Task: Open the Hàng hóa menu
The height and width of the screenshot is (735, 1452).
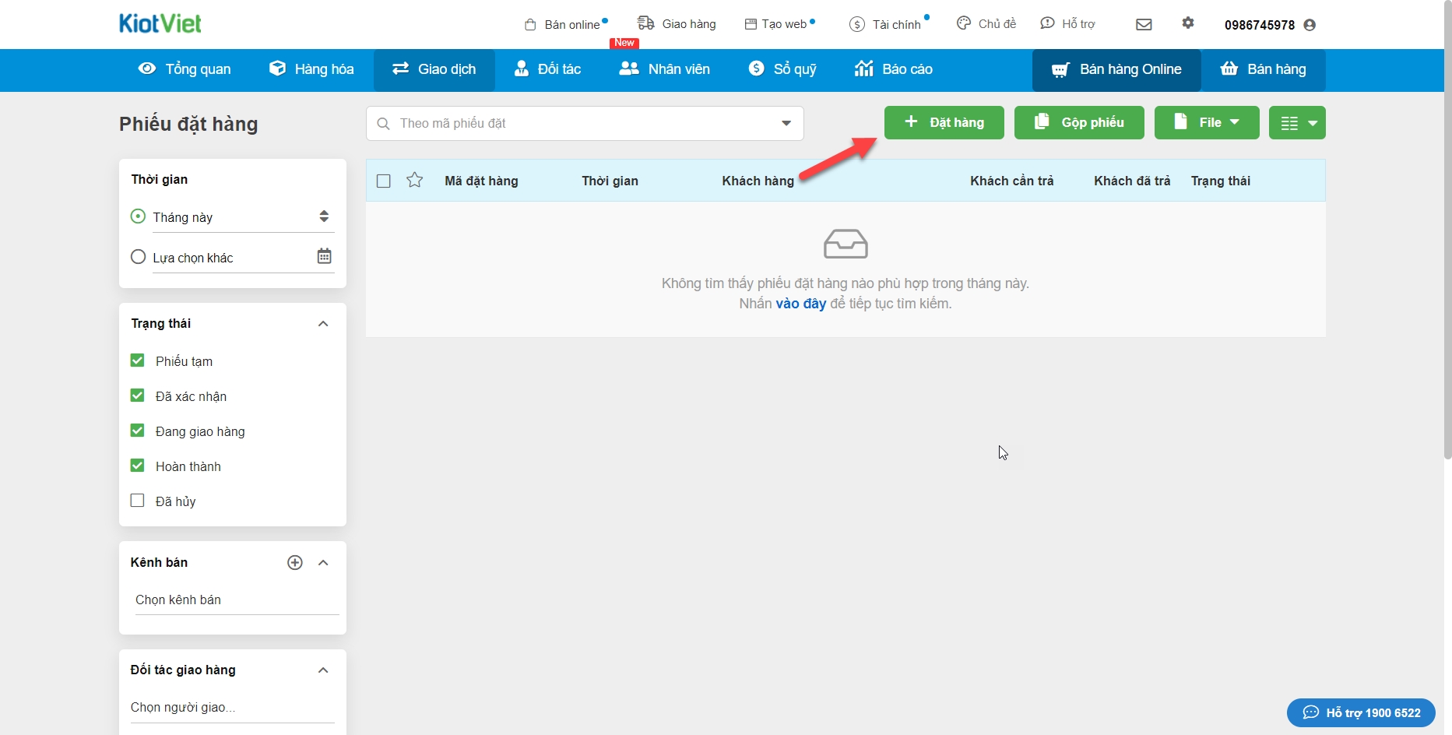Action: tap(311, 69)
